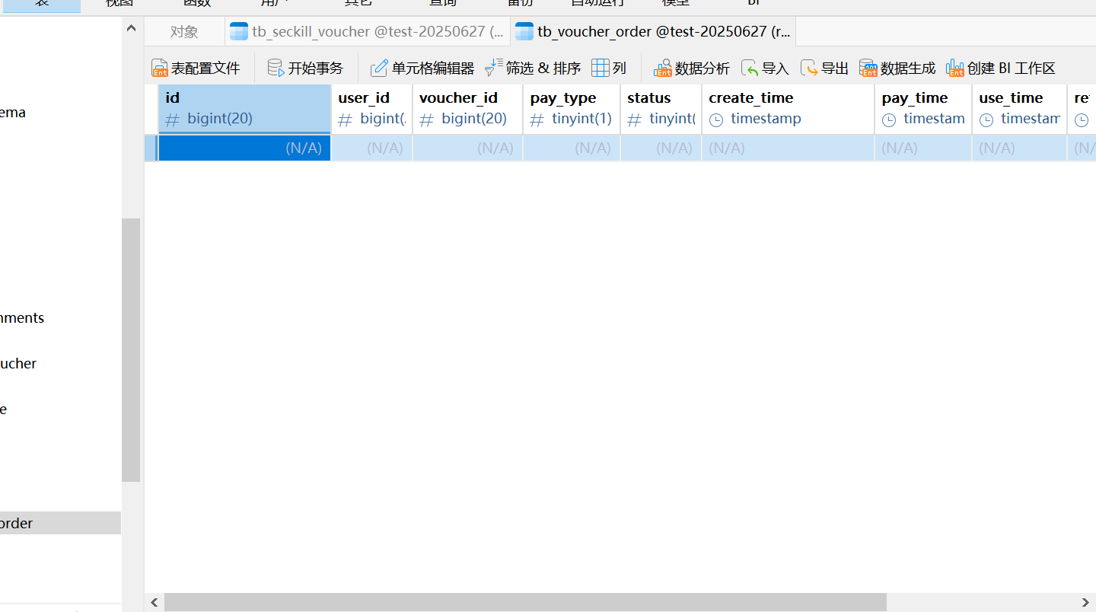Select the (N/A) cell under pay_type
The image size is (1096, 612).
pyautogui.click(x=572, y=148)
